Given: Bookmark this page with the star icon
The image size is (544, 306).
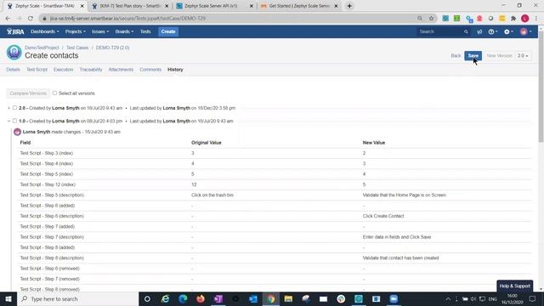Looking at the screenshot, I should pyautogui.click(x=431, y=18).
